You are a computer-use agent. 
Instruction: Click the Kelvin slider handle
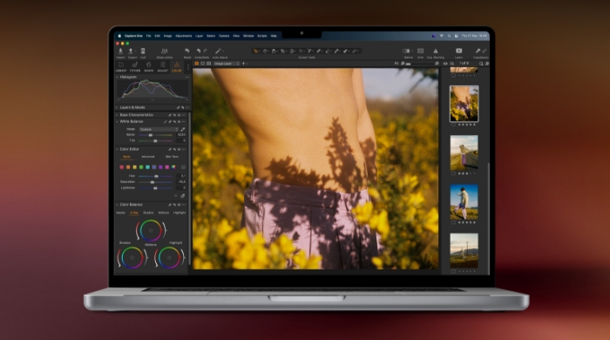pyautogui.click(x=151, y=135)
